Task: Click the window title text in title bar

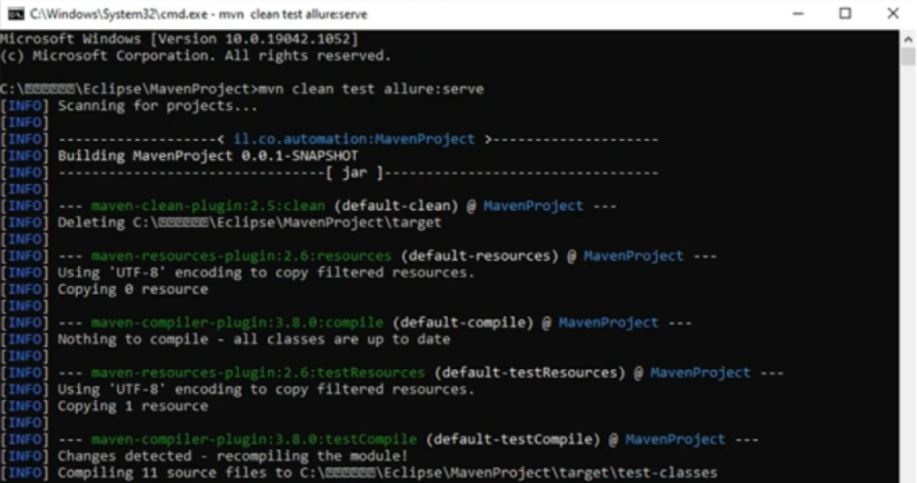Action: click(x=198, y=14)
